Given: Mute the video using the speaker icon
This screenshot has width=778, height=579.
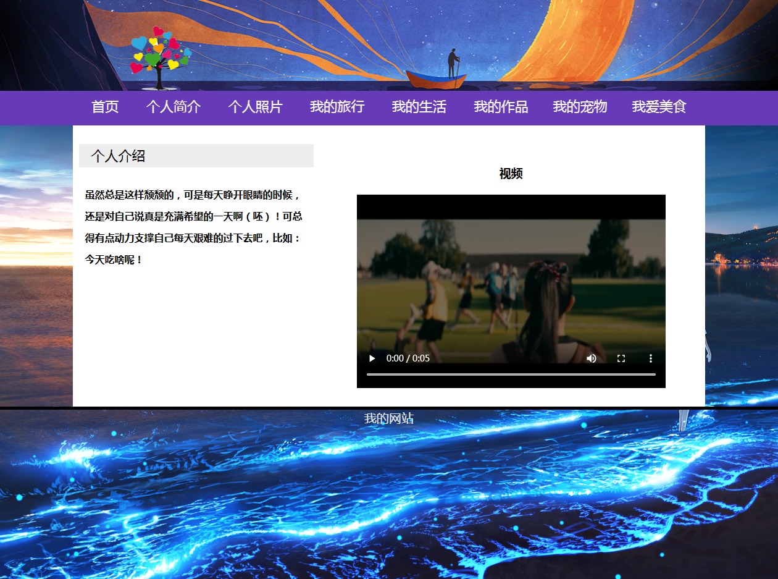Looking at the screenshot, I should point(592,358).
